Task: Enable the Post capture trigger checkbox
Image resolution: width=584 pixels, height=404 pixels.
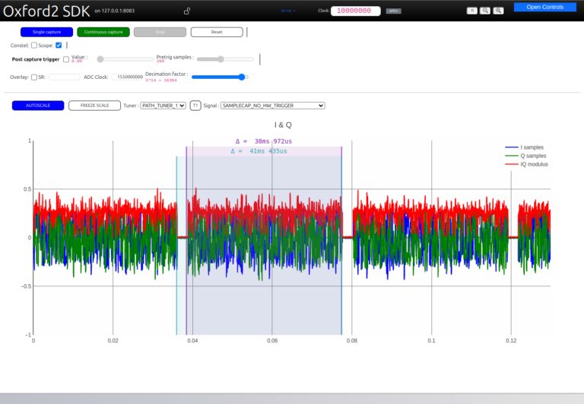Action: click(x=66, y=58)
